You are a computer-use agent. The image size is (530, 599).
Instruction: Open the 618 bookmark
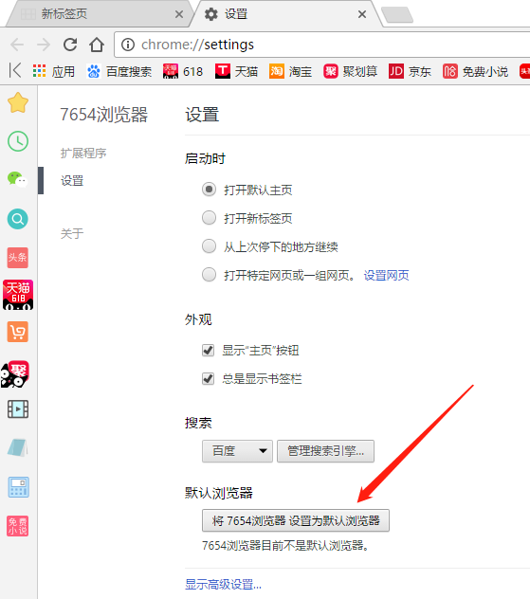click(x=183, y=71)
